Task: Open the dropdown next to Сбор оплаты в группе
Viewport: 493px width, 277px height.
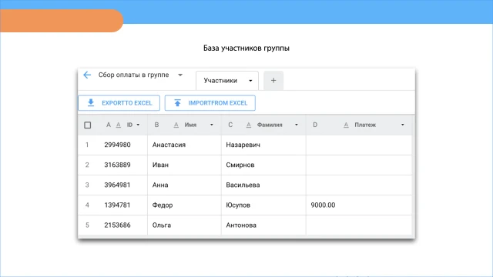Action: point(180,75)
